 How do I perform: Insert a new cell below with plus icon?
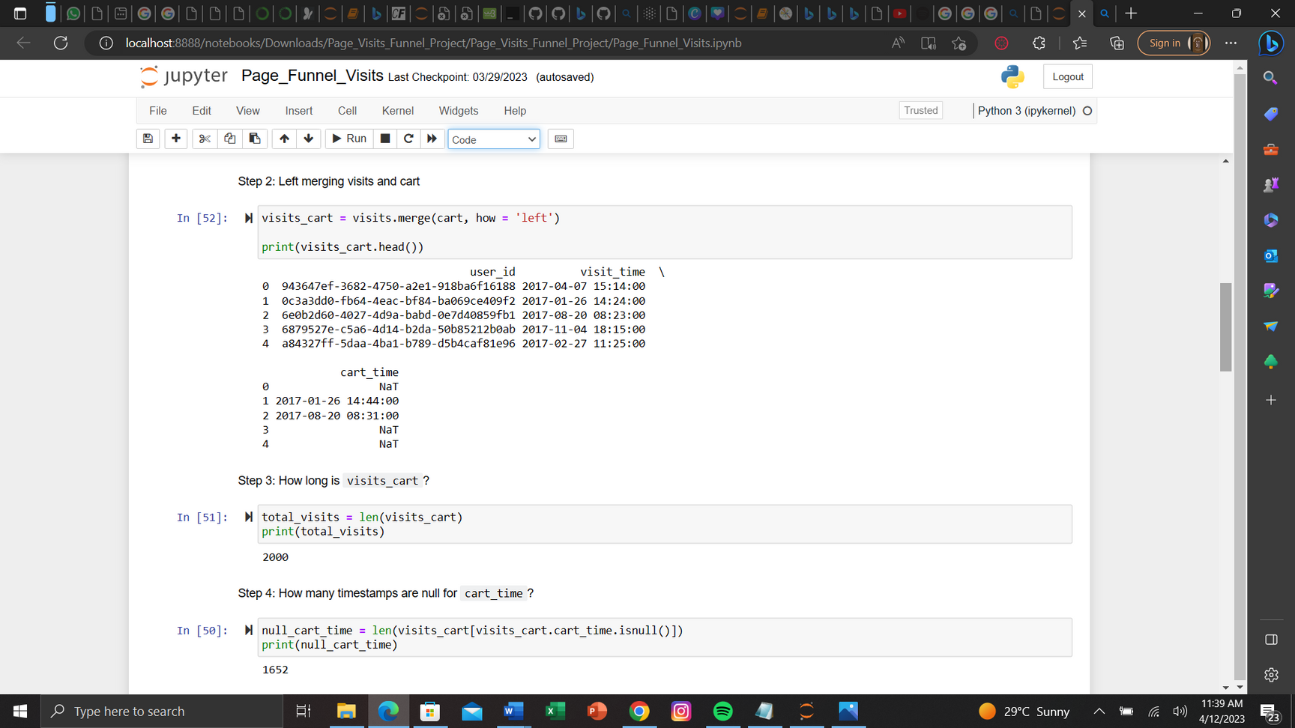click(x=176, y=139)
